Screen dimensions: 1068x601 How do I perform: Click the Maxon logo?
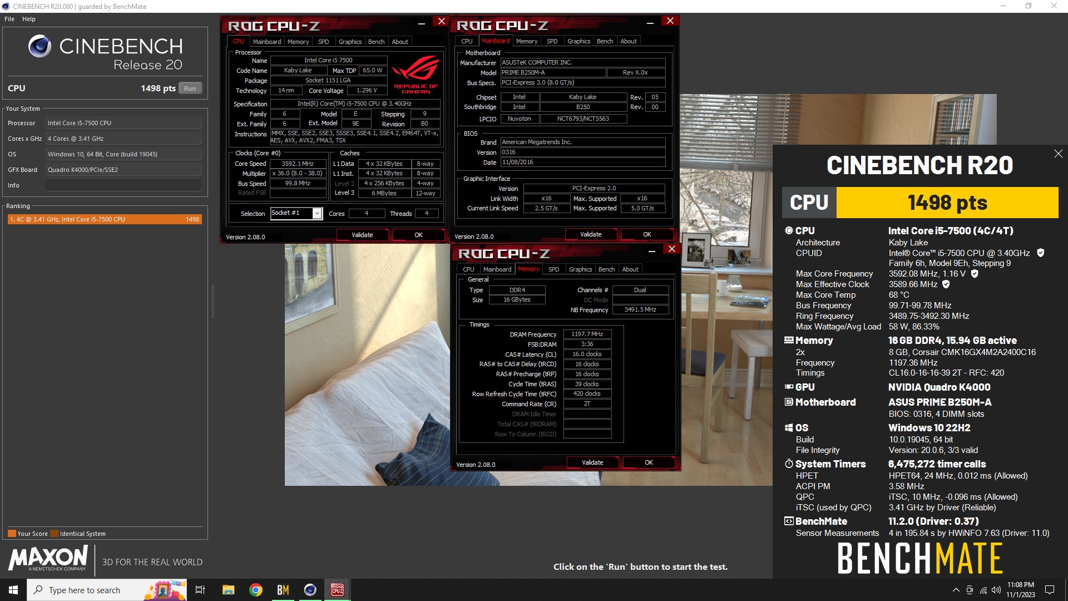[48, 558]
